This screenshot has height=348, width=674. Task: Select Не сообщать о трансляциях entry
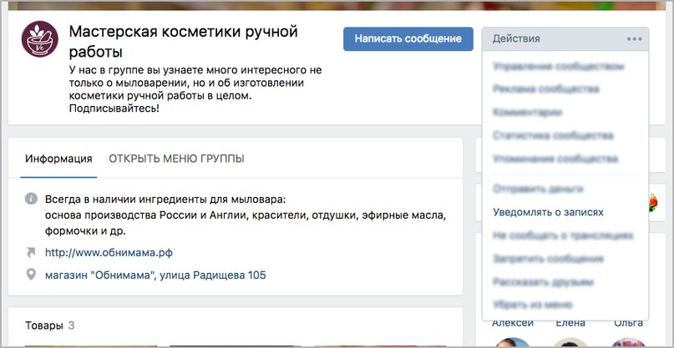pyautogui.click(x=563, y=235)
